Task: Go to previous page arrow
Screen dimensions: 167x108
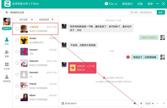Action: click(141, 103)
